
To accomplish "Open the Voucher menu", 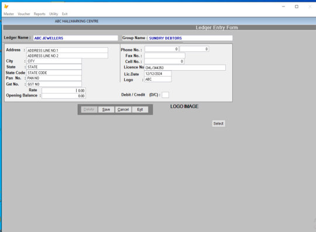I will (24, 14).
